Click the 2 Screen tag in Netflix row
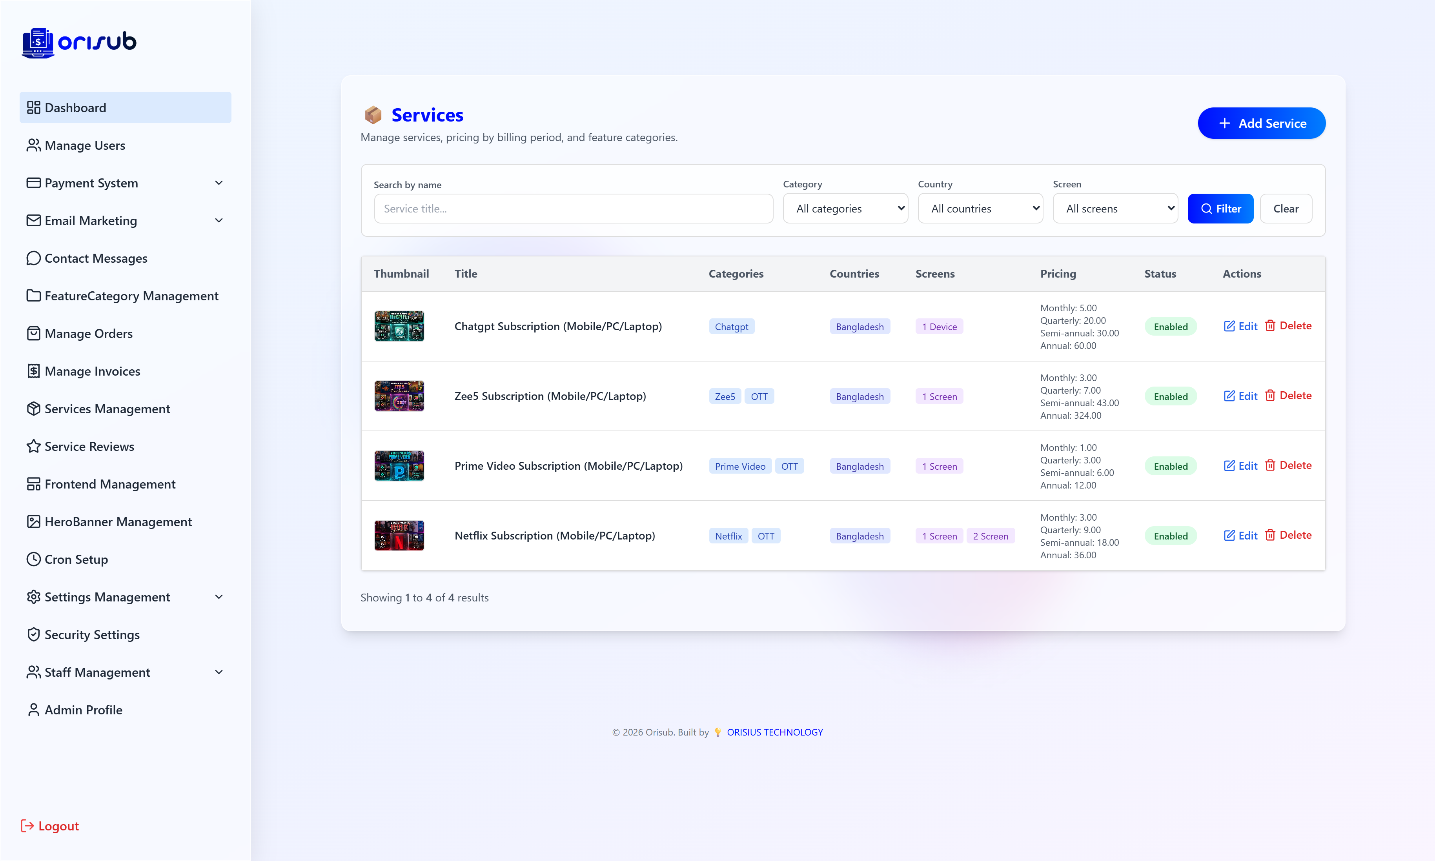The height and width of the screenshot is (861, 1435). [x=990, y=536]
